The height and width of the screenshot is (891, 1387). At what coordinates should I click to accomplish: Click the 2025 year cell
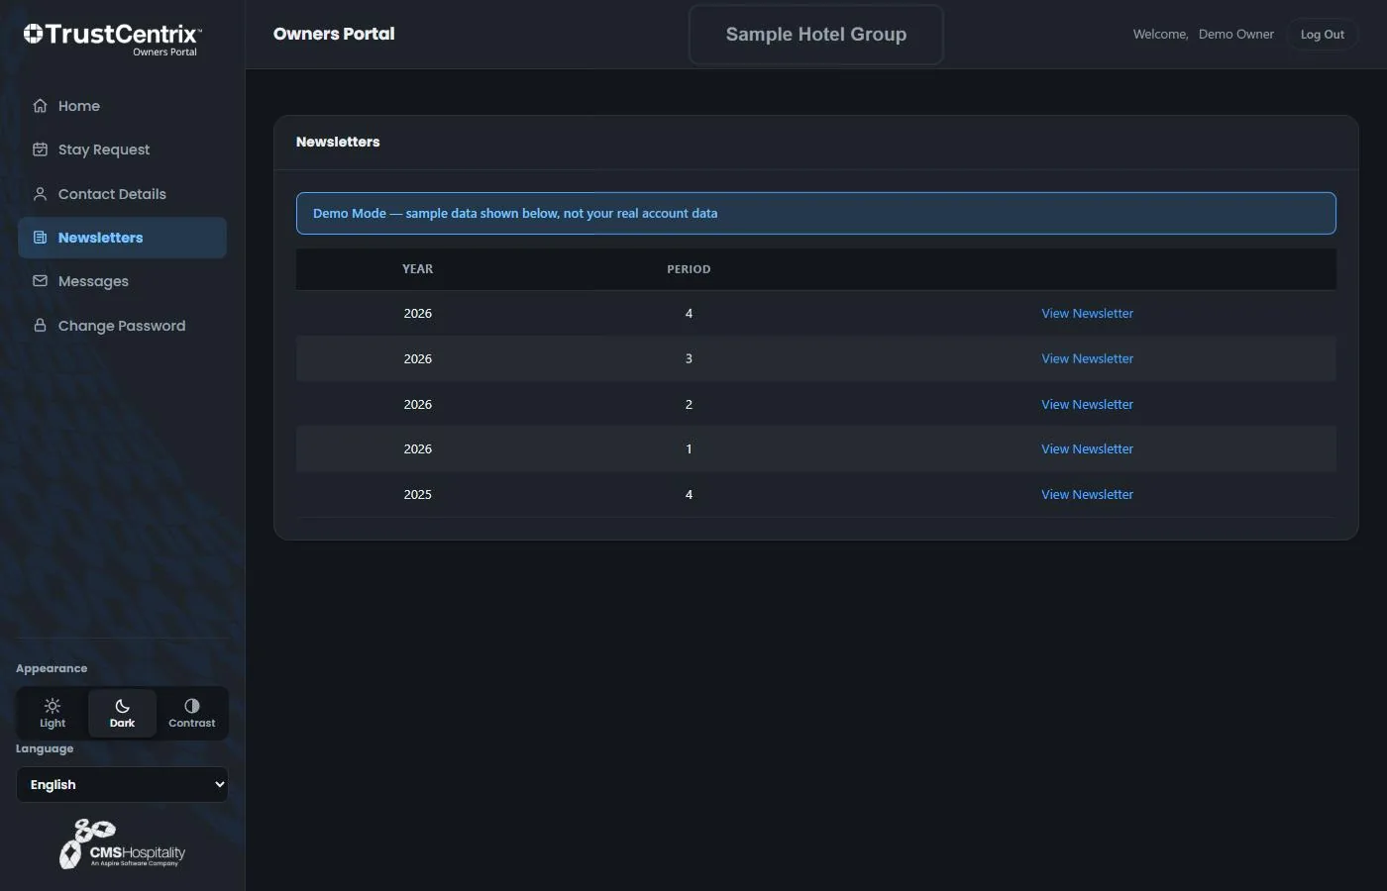click(417, 495)
